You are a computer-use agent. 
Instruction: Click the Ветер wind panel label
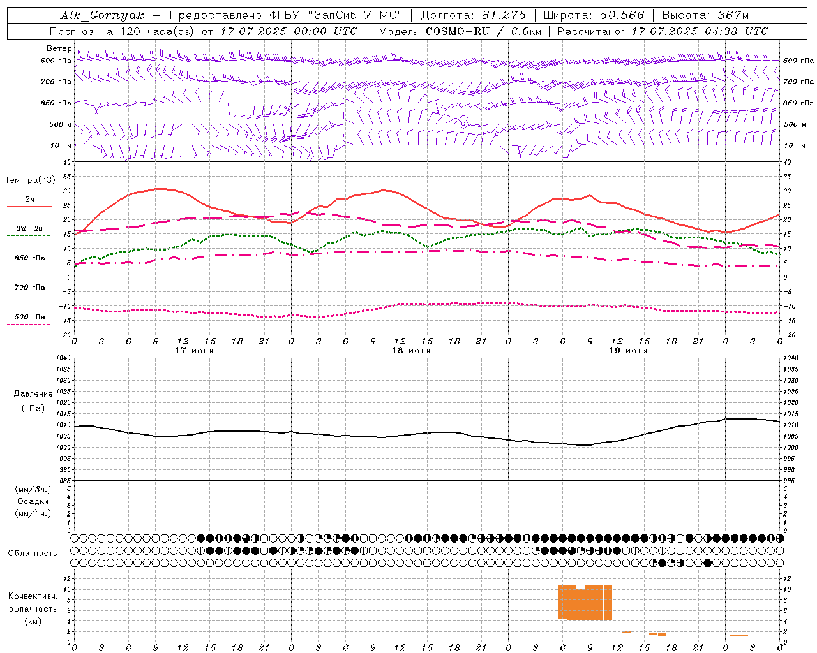(x=59, y=48)
